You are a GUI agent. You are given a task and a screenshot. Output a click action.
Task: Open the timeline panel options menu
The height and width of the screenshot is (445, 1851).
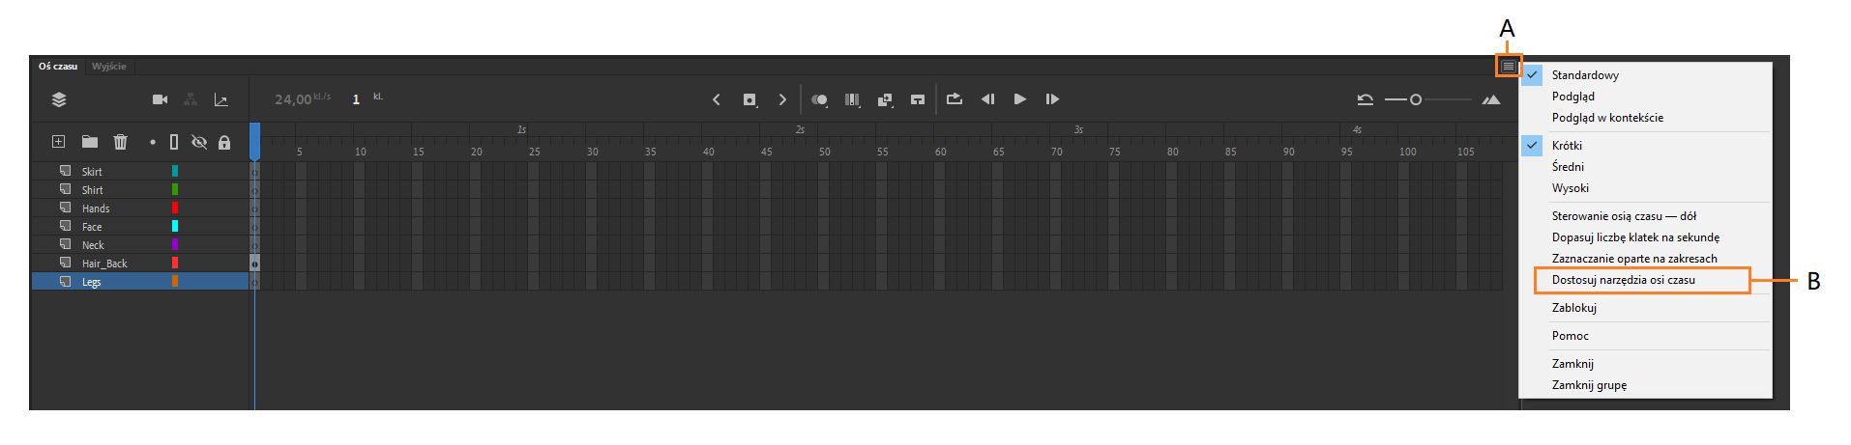pyautogui.click(x=1508, y=66)
